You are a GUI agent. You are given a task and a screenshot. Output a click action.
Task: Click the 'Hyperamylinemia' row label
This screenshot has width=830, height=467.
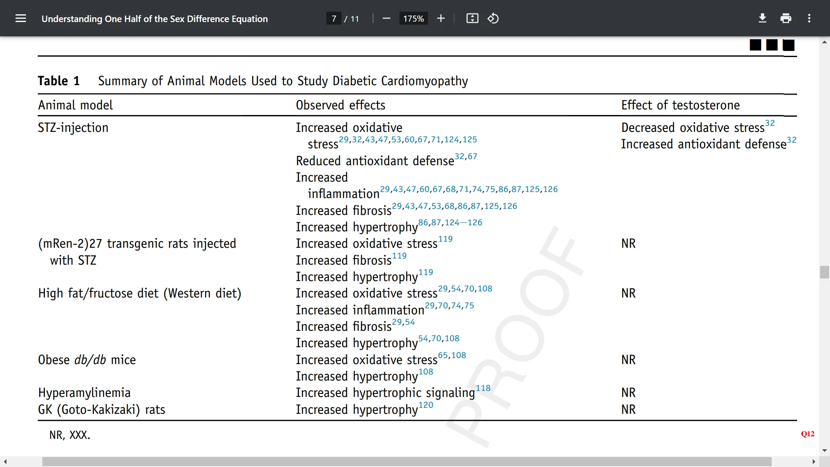pyautogui.click(x=84, y=393)
